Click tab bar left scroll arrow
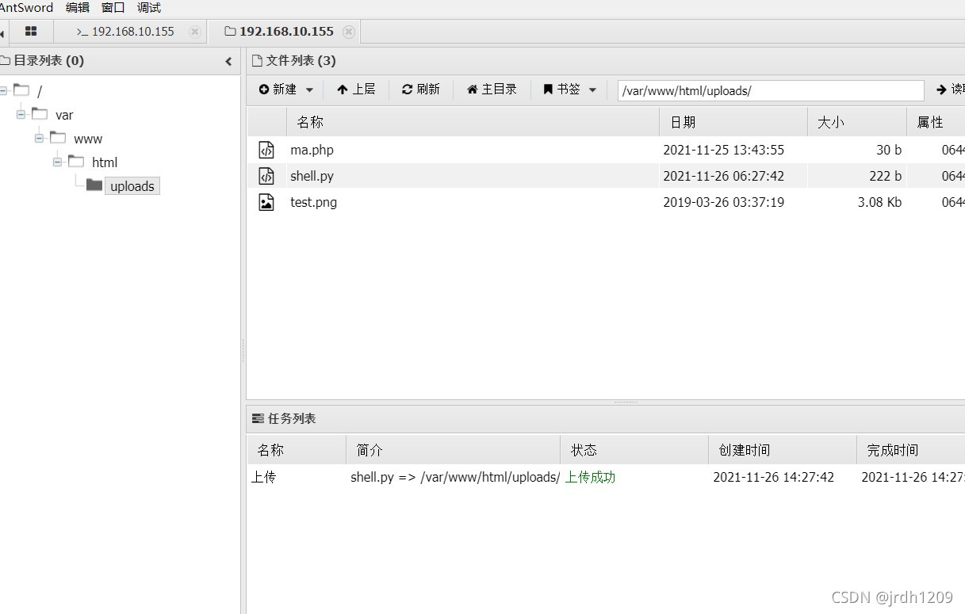Viewport: 965px width, 614px height. click(x=2, y=33)
